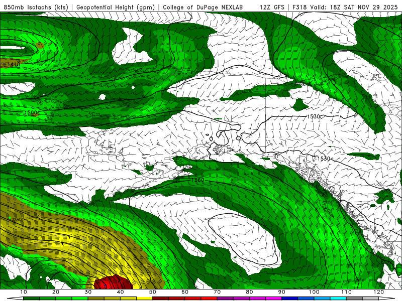Viewport: 402px width, 301px height.
Task: Click the 40 knot legend tick label
Action: pos(121,292)
